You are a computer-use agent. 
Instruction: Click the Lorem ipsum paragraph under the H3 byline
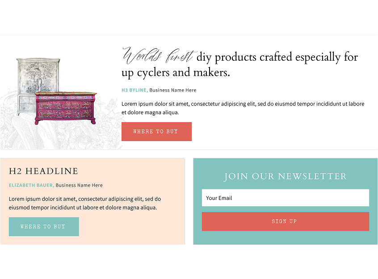(x=243, y=108)
